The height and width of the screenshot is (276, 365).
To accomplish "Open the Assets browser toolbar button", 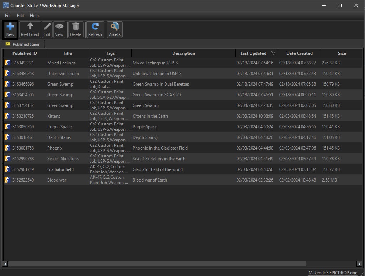I will [115, 29].
